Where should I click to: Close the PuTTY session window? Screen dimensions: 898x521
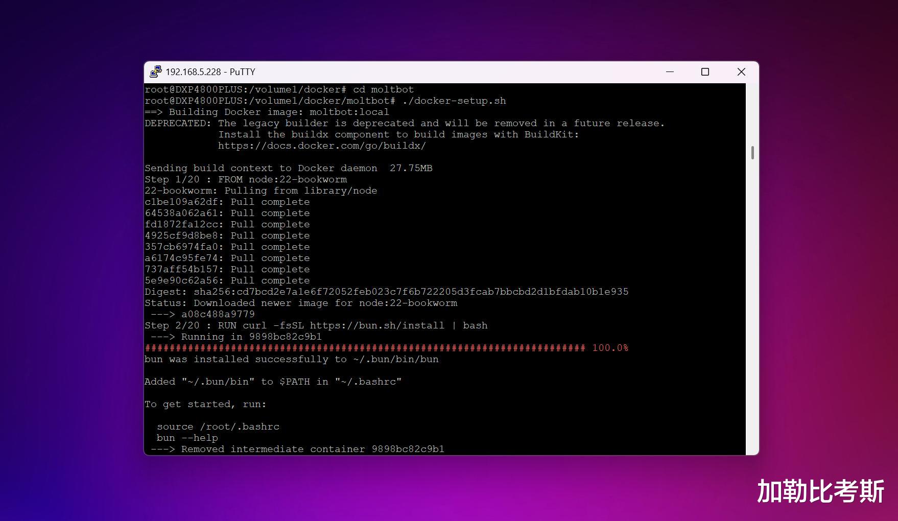click(x=741, y=72)
